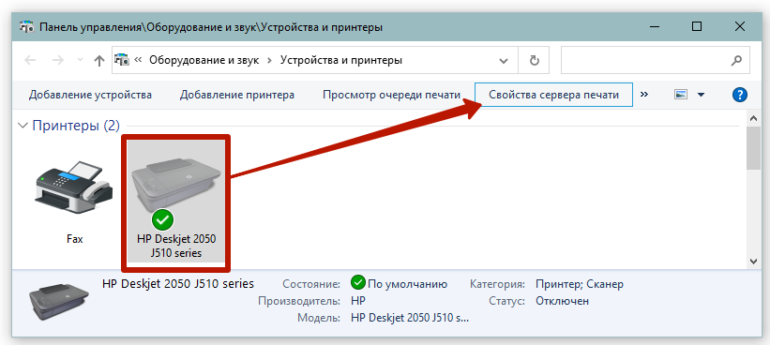
Task: Click the HP Deskjet 2050 J510 series label
Action: 176,246
